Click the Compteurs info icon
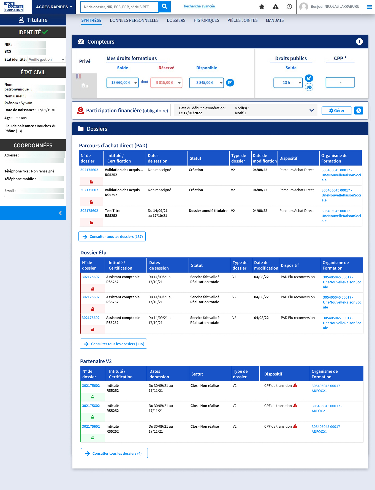 click(359, 42)
